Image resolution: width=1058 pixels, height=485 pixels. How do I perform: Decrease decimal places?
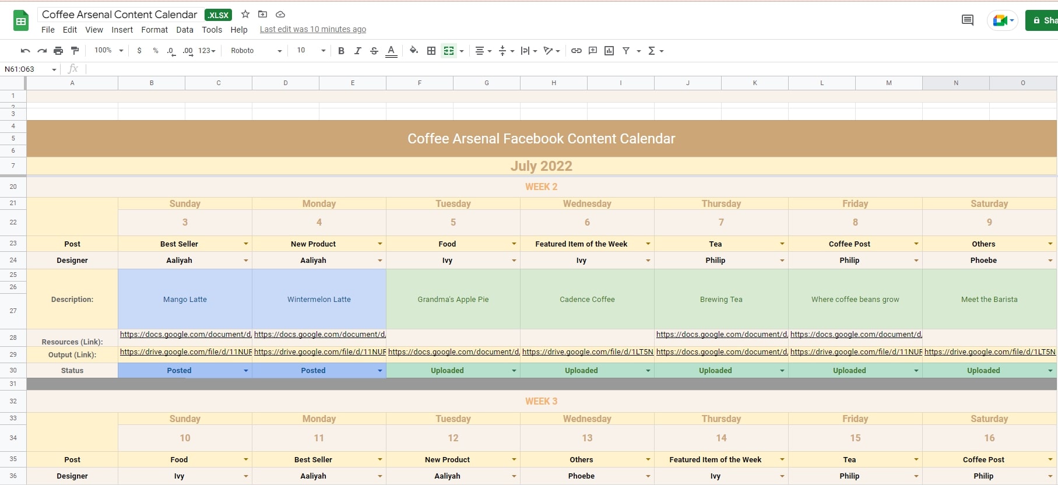pos(171,51)
